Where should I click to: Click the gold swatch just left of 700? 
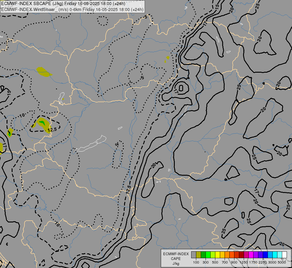(x=222, y=255)
